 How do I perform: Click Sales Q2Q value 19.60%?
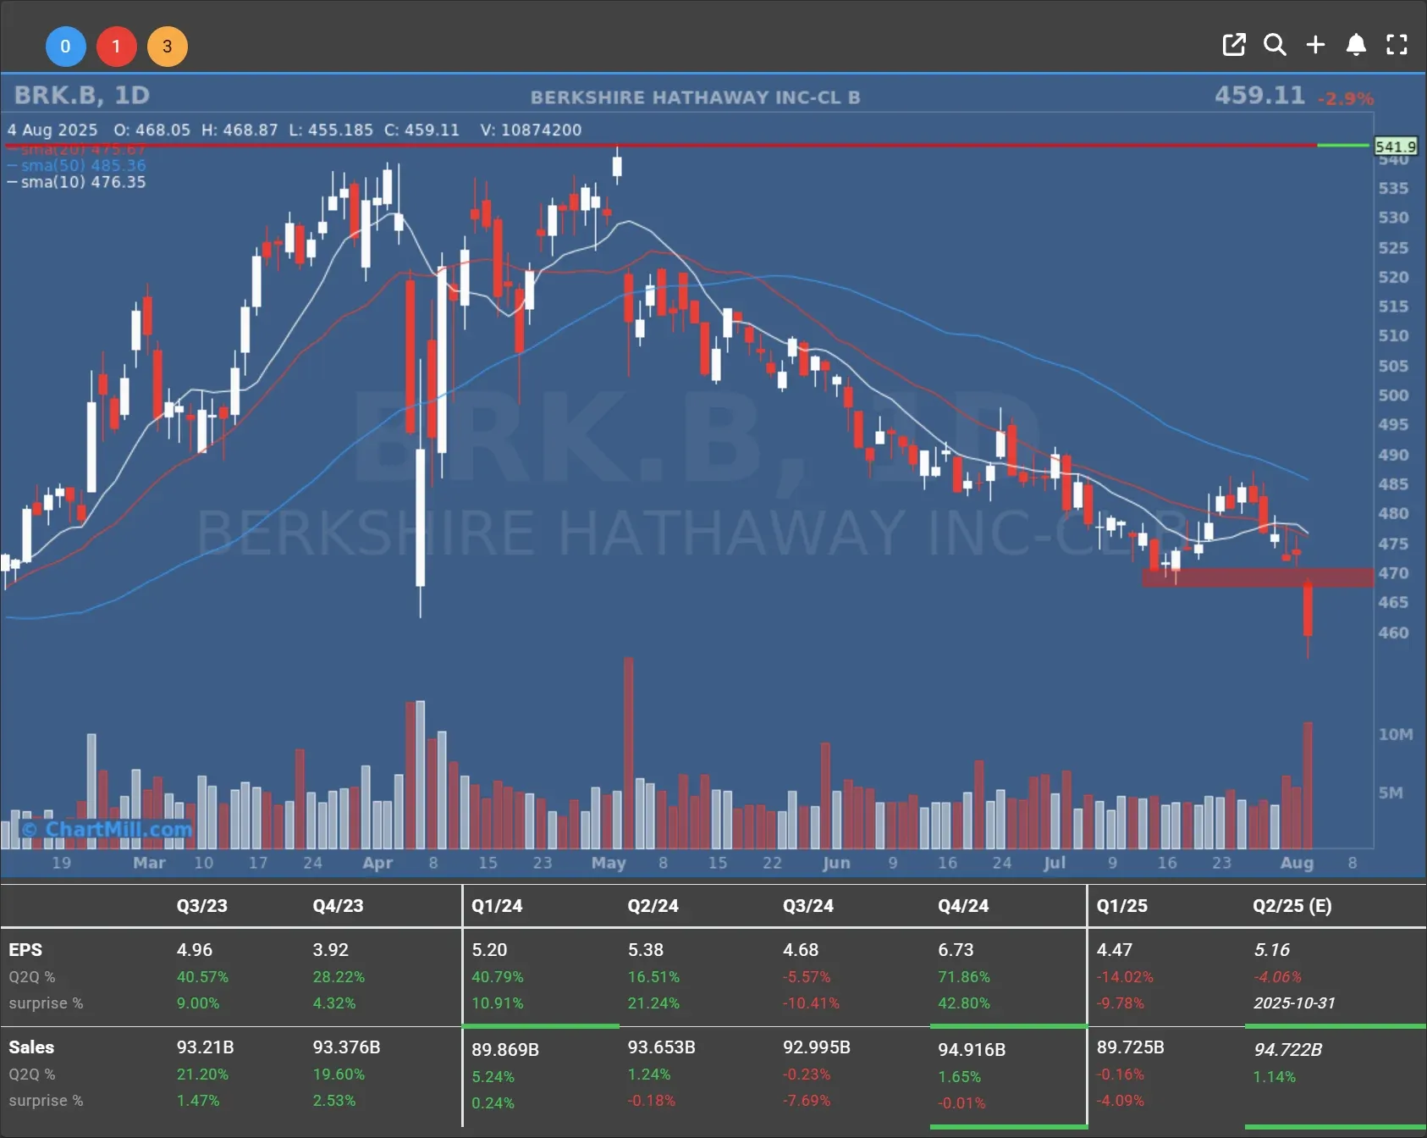click(339, 1074)
